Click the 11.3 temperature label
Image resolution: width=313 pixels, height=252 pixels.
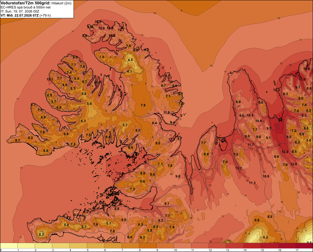pos(252,183)
